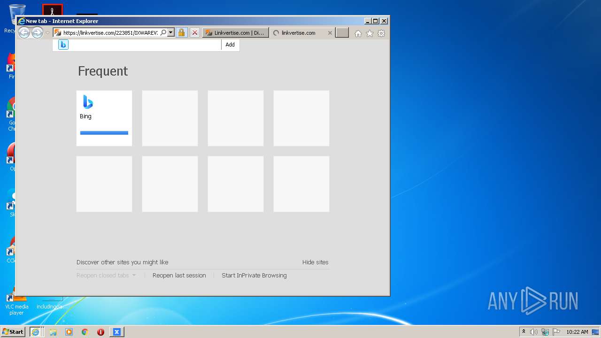Open the Windows Start button

coord(13,332)
